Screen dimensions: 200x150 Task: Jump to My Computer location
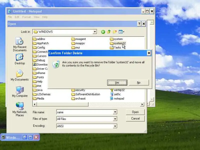(20, 91)
